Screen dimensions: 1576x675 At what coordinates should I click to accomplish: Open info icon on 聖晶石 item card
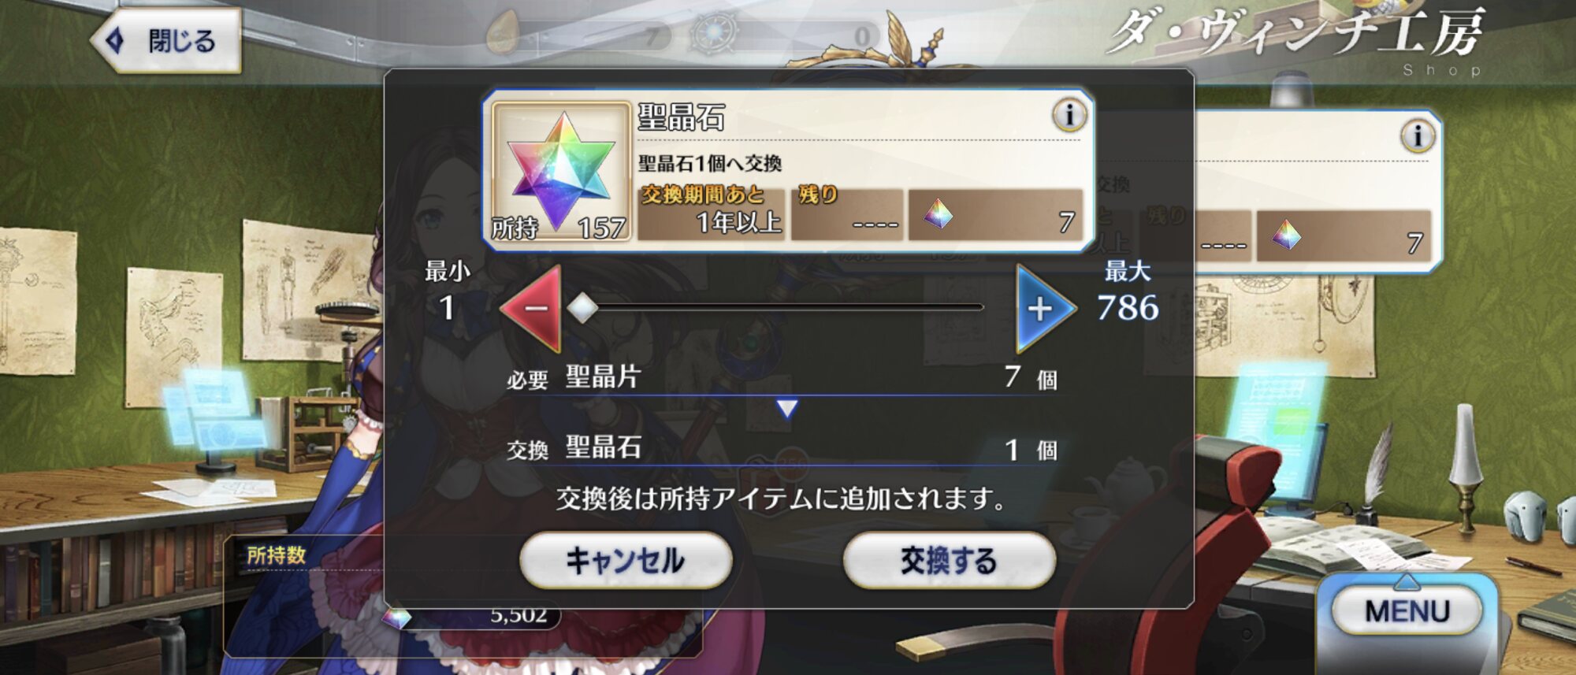pos(1069,116)
